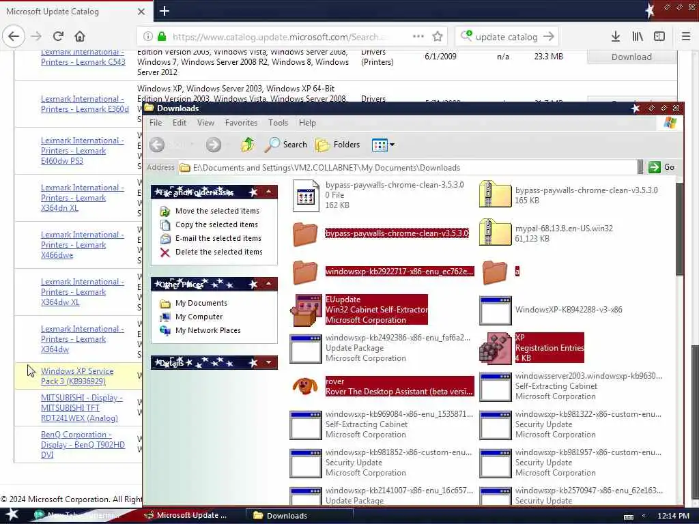
Task: Open the Tools menu in Downloads
Action: 279,123
